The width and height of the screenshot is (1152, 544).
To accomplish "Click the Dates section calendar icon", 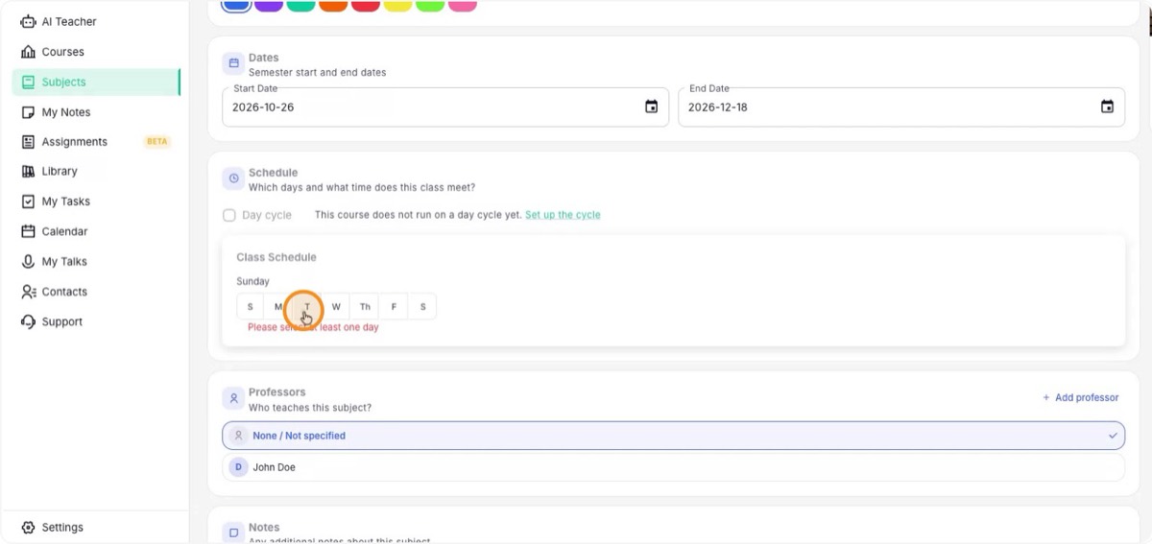I will pos(232,64).
